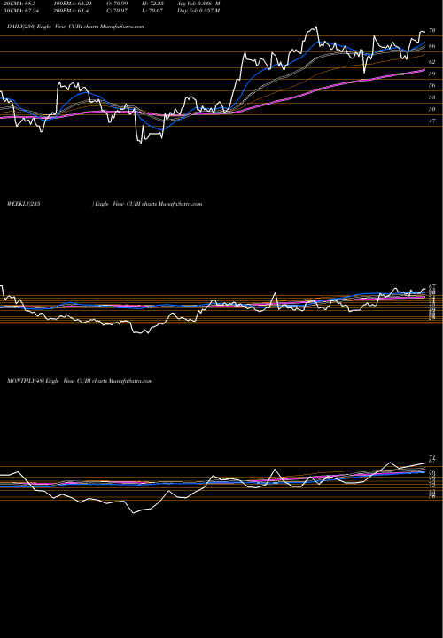
Task: Click the 56 price label on daily axis
Action: point(432,85)
